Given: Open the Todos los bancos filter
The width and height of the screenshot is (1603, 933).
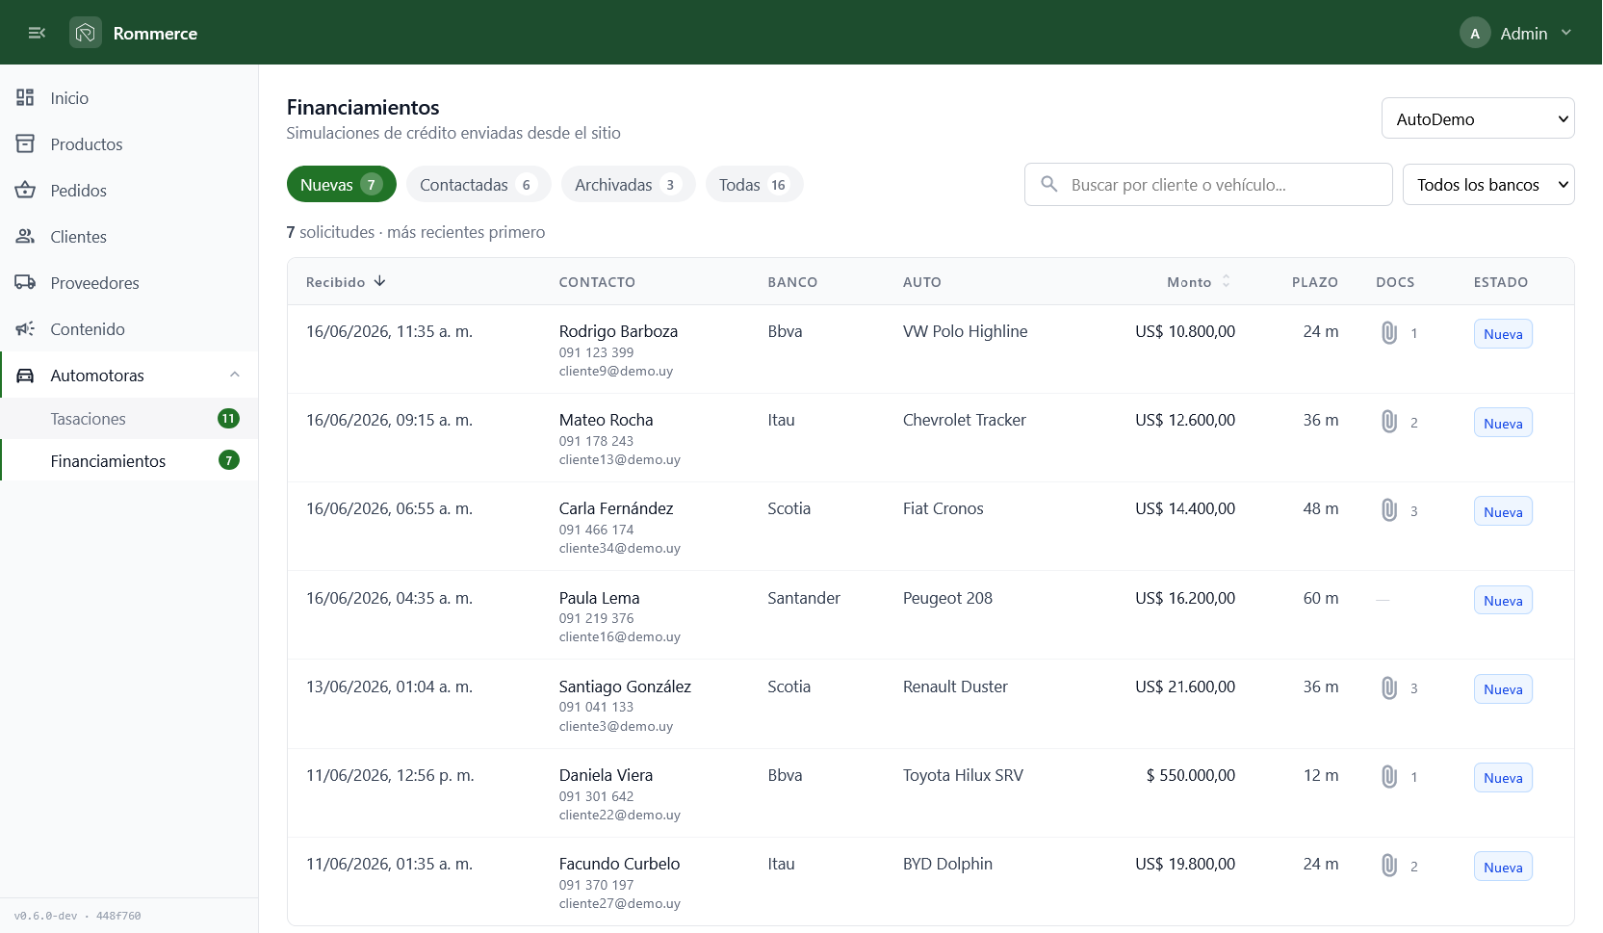Looking at the screenshot, I should 1488,184.
